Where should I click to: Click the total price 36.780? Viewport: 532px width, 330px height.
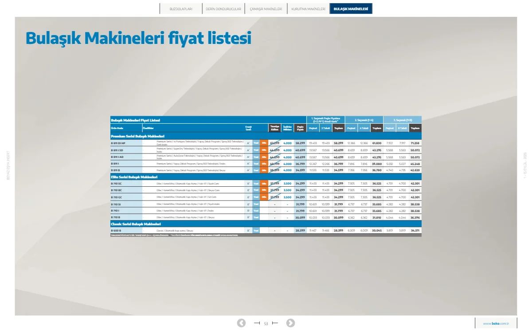(x=377, y=170)
